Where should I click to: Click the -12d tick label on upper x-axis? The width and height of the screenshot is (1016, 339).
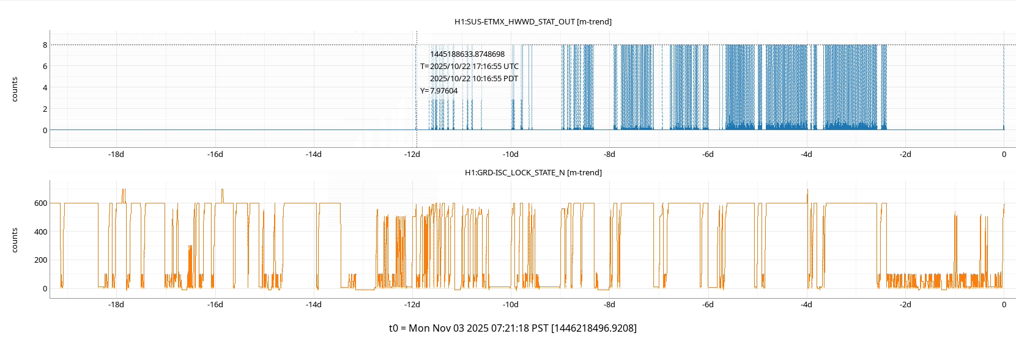click(412, 154)
